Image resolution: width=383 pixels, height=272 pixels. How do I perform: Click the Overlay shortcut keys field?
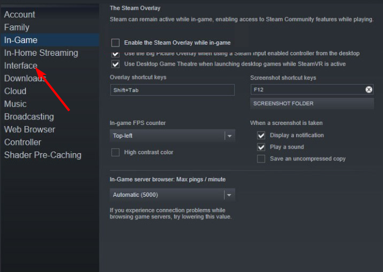pyautogui.click(x=172, y=90)
